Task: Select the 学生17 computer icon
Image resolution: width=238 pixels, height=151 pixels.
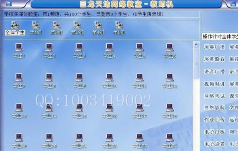Action: [x=140, y=108]
